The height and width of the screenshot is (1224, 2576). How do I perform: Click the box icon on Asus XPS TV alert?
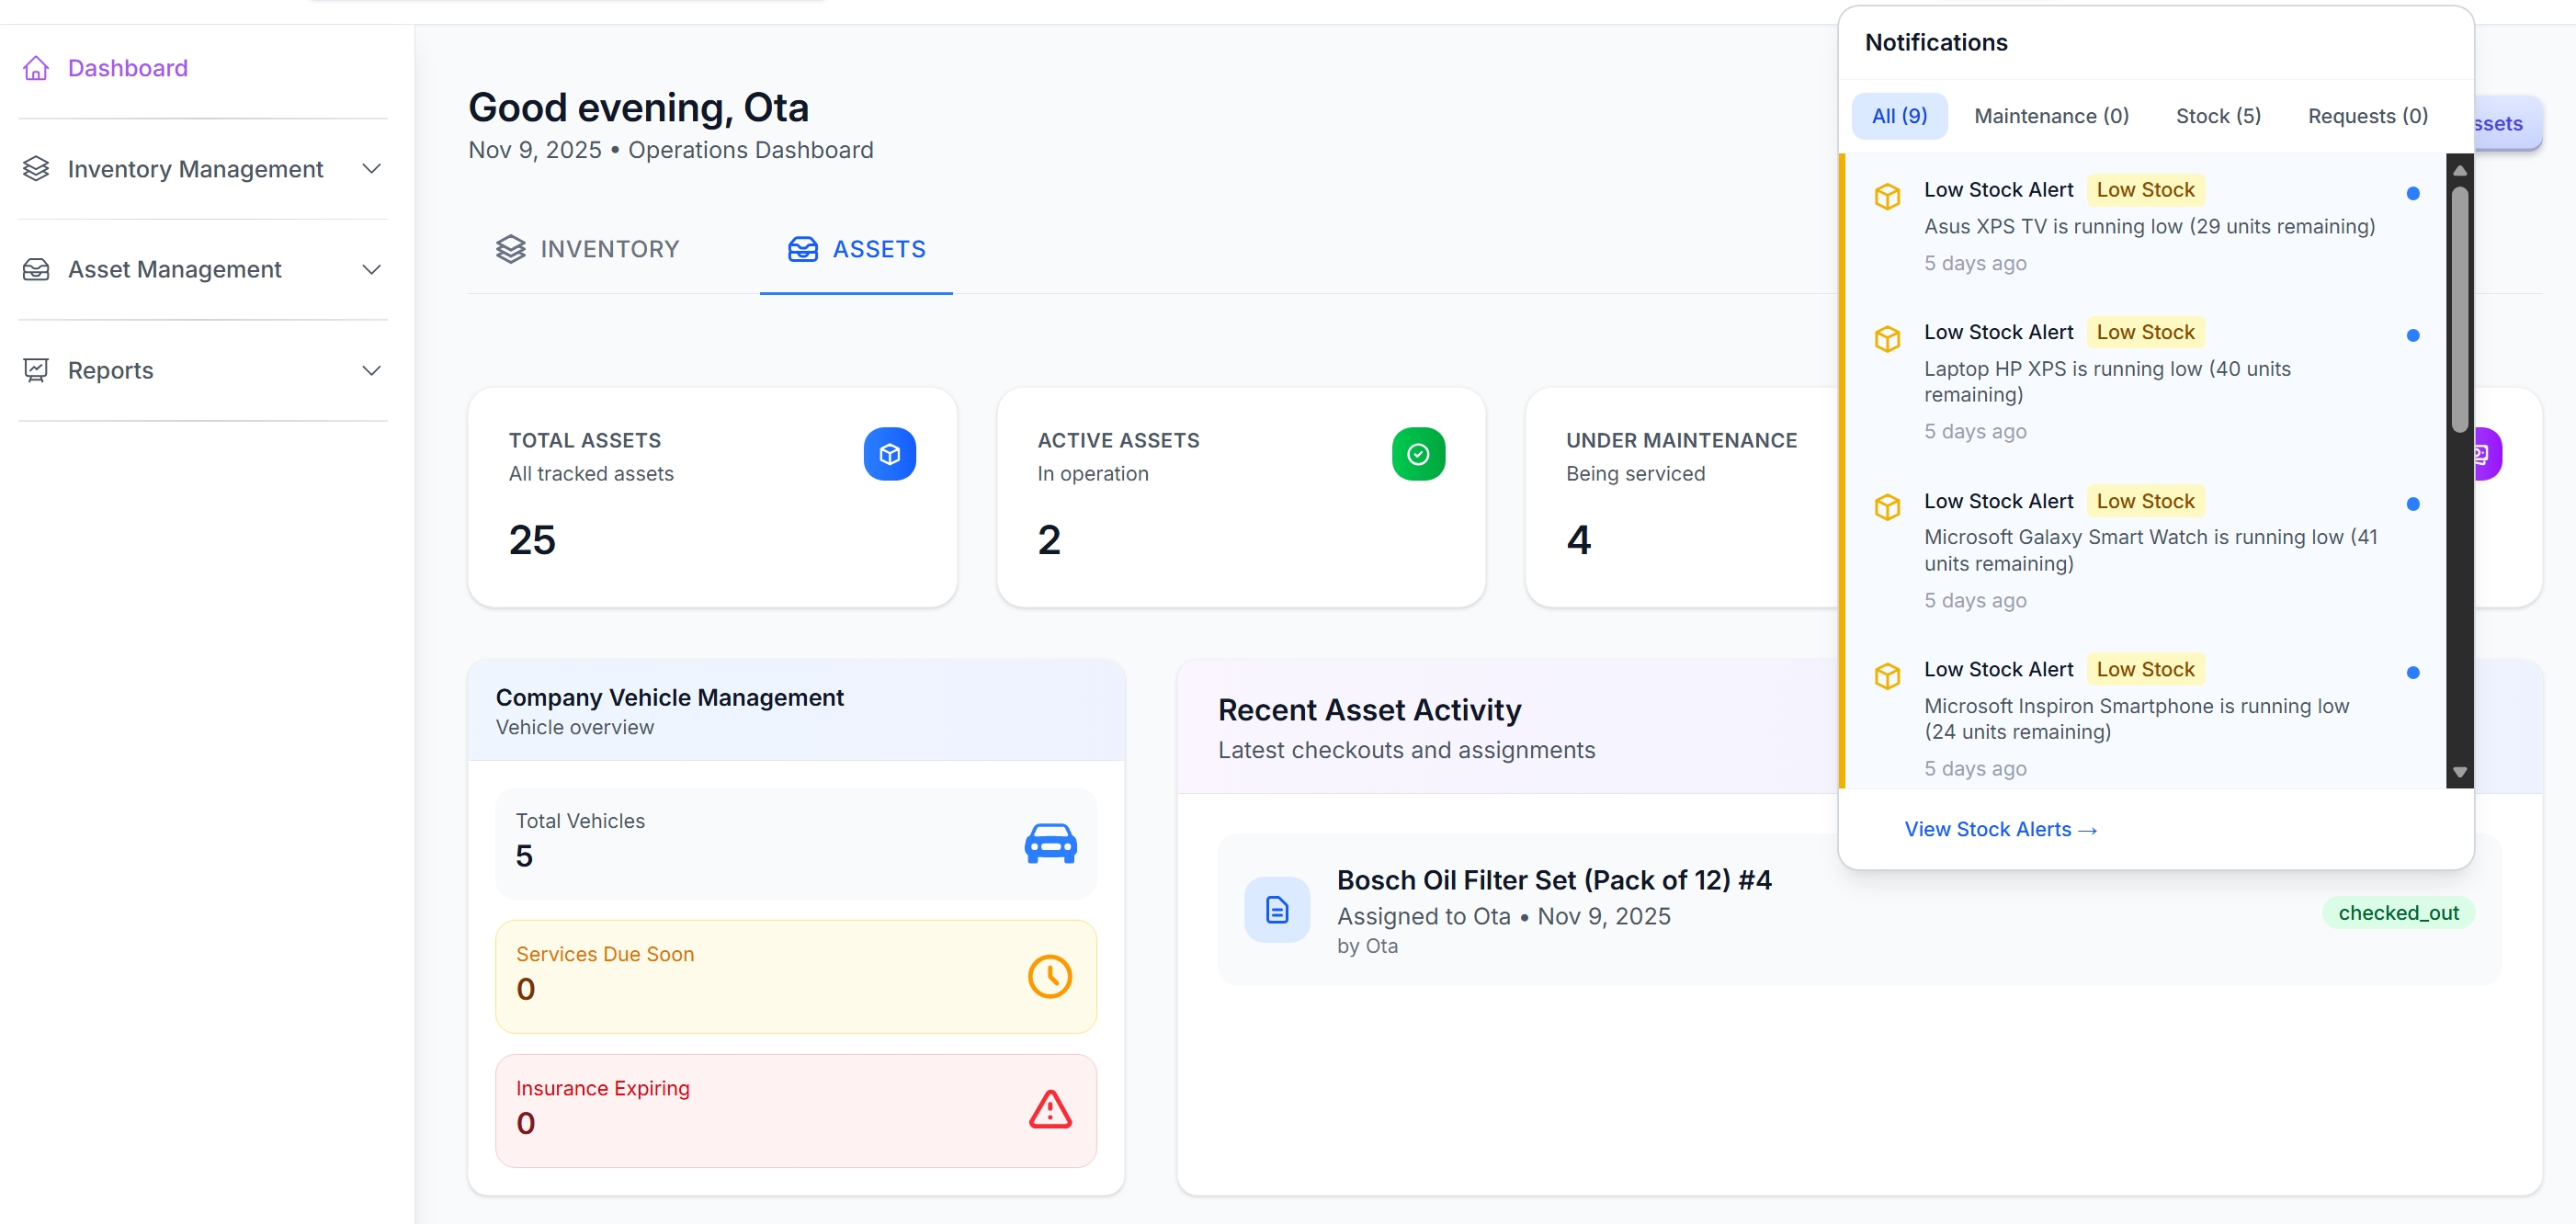click(x=1887, y=196)
